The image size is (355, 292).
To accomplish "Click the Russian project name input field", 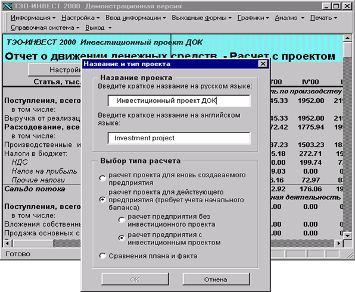I will click(x=179, y=101).
